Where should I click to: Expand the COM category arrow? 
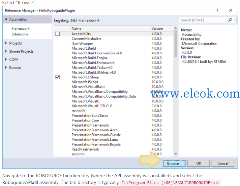(x=6, y=59)
